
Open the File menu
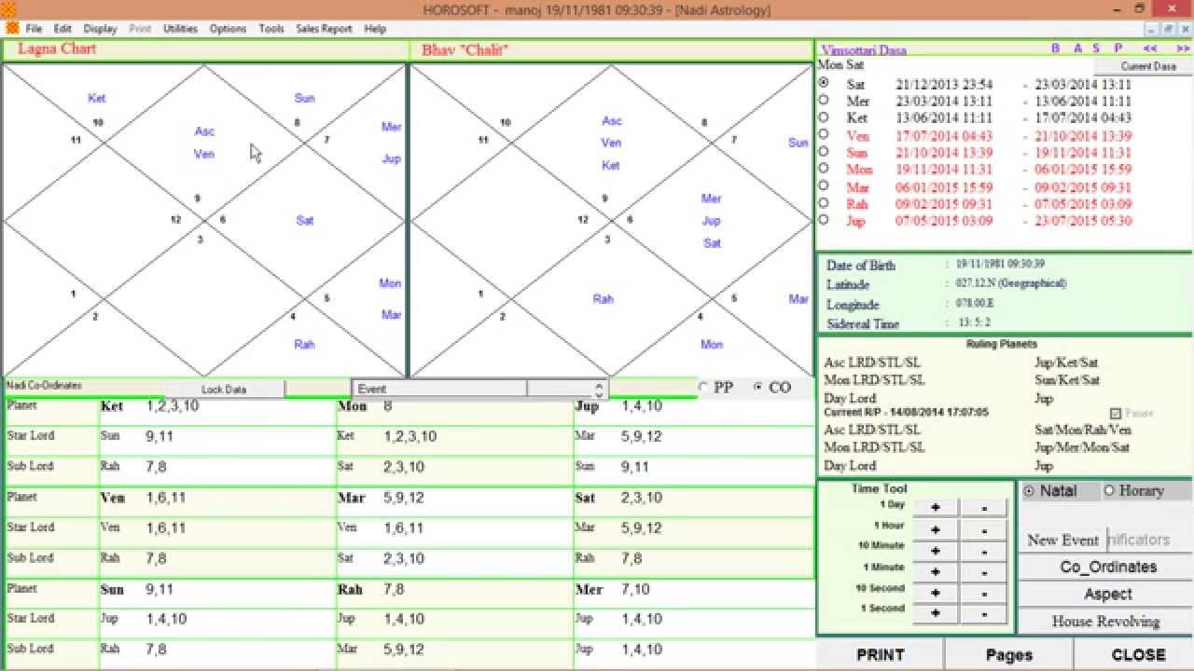[x=34, y=29]
